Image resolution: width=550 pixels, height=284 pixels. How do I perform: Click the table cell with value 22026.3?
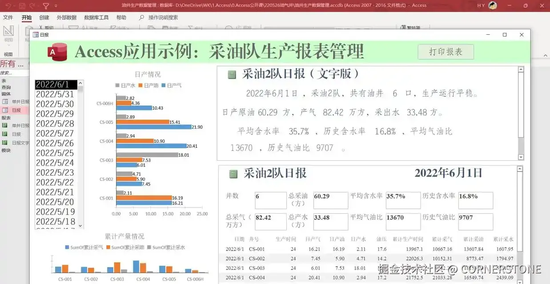[414, 259]
